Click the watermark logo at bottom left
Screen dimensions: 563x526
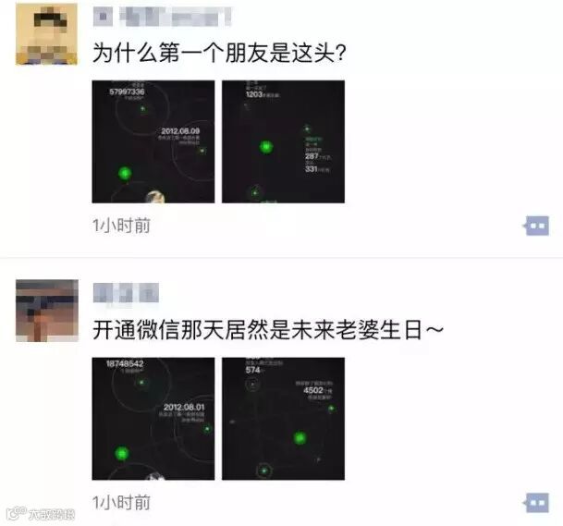tap(41, 514)
